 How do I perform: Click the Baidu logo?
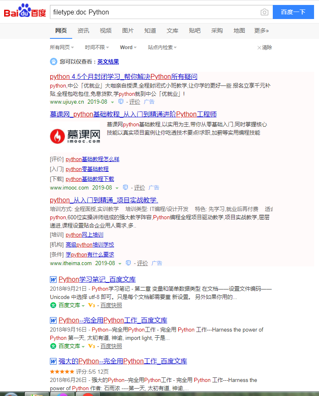[x=25, y=11]
